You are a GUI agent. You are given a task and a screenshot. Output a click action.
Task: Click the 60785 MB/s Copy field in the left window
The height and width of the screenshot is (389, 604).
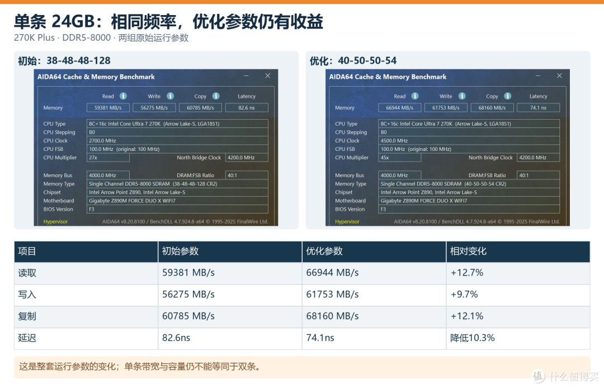click(x=200, y=108)
